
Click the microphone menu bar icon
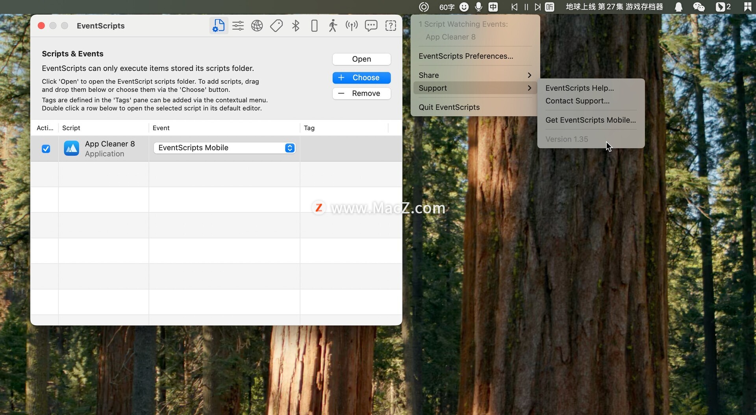pos(478,7)
